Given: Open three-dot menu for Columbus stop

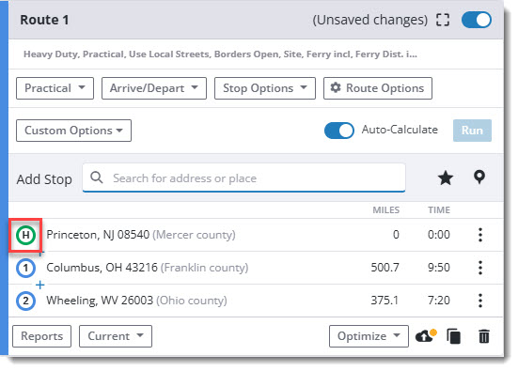Looking at the screenshot, I should pyautogui.click(x=480, y=268).
